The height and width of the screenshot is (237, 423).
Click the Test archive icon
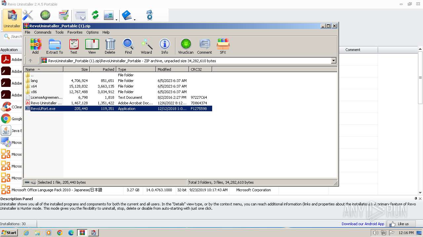(74, 46)
